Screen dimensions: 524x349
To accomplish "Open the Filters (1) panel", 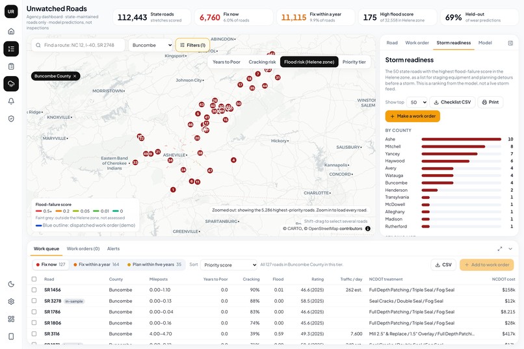I will (x=193, y=45).
